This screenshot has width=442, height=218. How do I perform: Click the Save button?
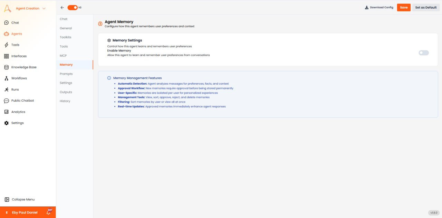click(404, 7)
